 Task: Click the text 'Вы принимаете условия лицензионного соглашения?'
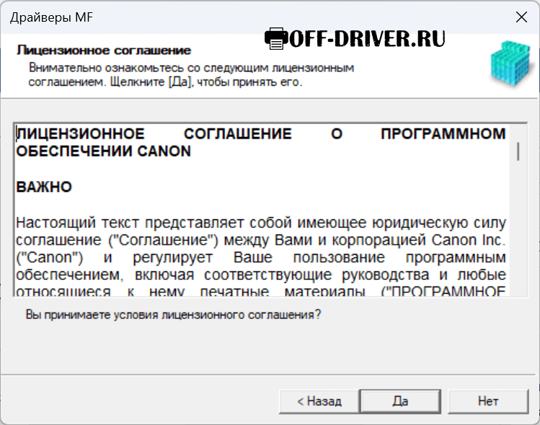(173, 315)
